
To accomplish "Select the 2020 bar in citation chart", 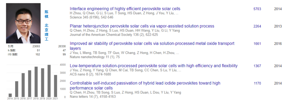I will (49, 81).
